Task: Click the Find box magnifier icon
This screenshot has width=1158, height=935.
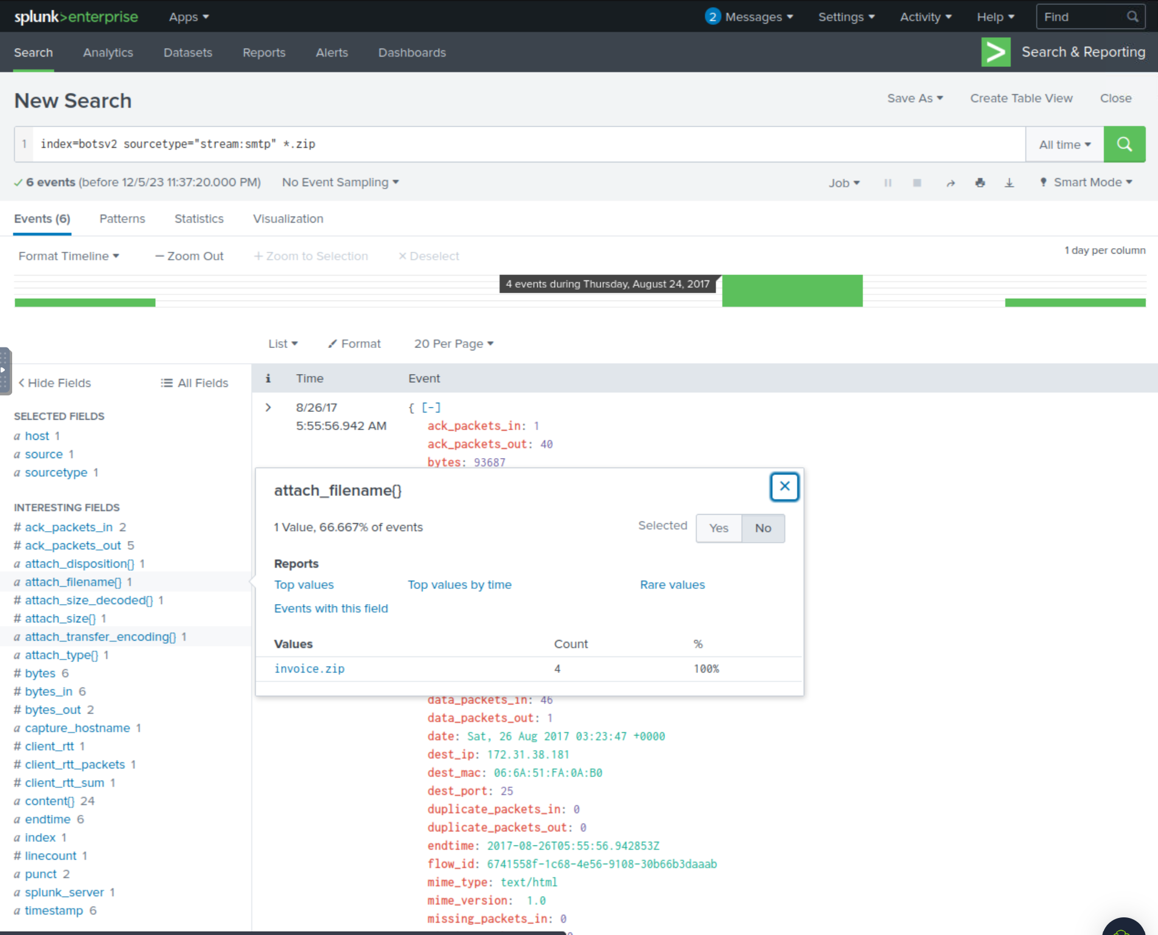Action: (1132, 17)
